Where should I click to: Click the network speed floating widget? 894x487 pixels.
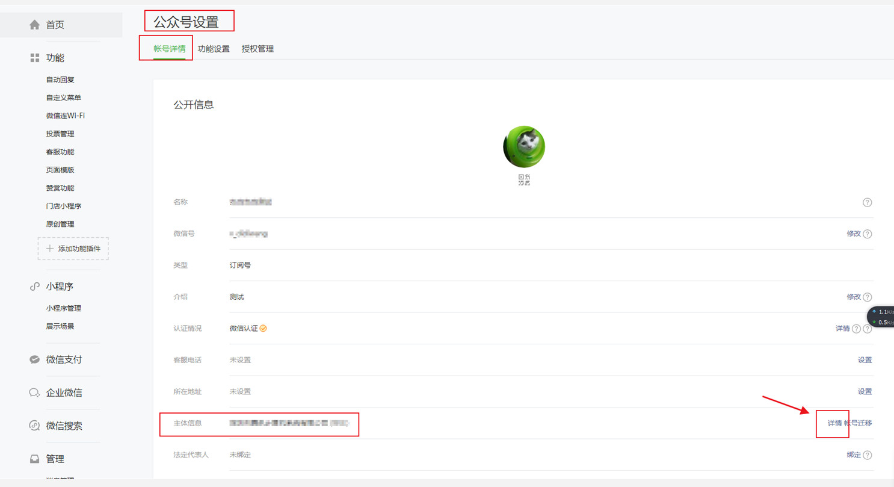tap(881, 317)
